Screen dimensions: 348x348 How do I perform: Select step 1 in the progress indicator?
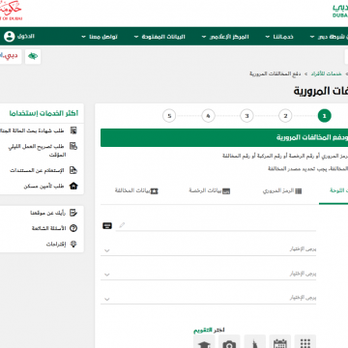pos(324,116)
